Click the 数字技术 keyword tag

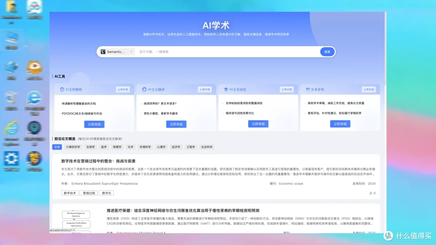(x=70, y=193)
